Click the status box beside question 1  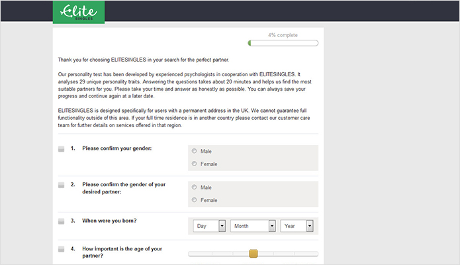[61, 148]
